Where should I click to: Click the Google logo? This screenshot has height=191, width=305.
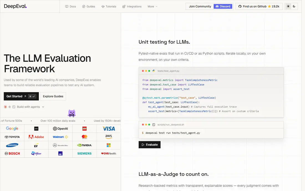coord(12,129)
